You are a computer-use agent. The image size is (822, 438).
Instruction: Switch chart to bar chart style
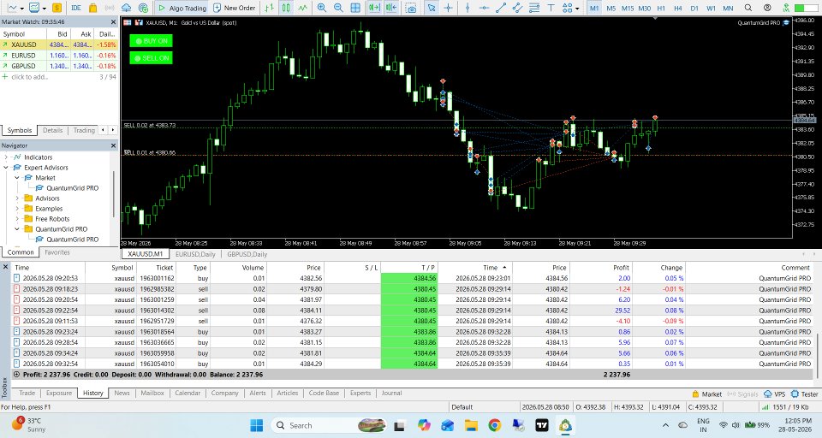pos(270,8)
